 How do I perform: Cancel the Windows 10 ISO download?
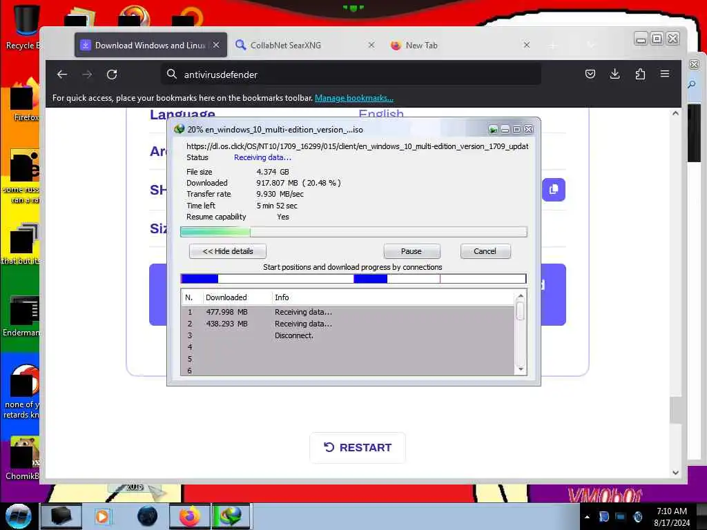coord(485,251)
